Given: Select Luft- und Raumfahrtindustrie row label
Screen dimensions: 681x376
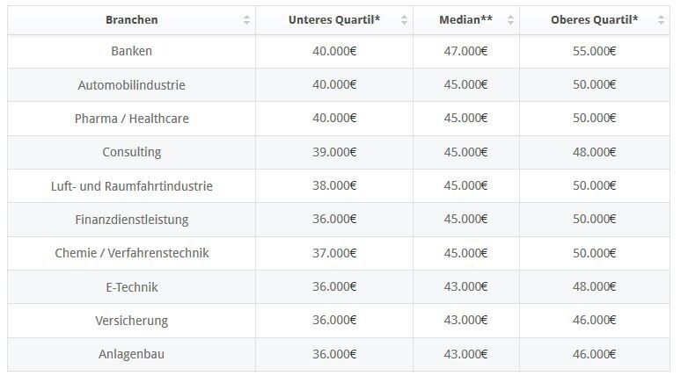Looking at the screenshot, I should 132,186.
